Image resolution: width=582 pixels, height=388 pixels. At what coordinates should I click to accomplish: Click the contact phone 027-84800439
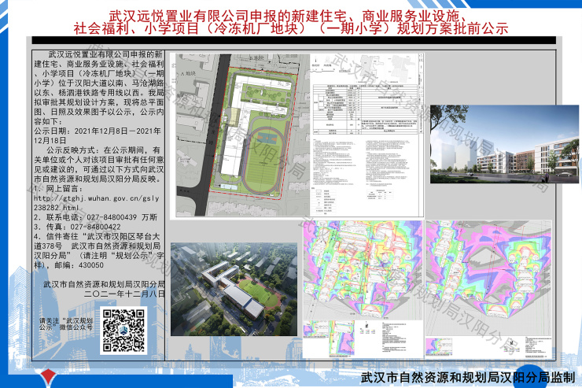(112, 217)
